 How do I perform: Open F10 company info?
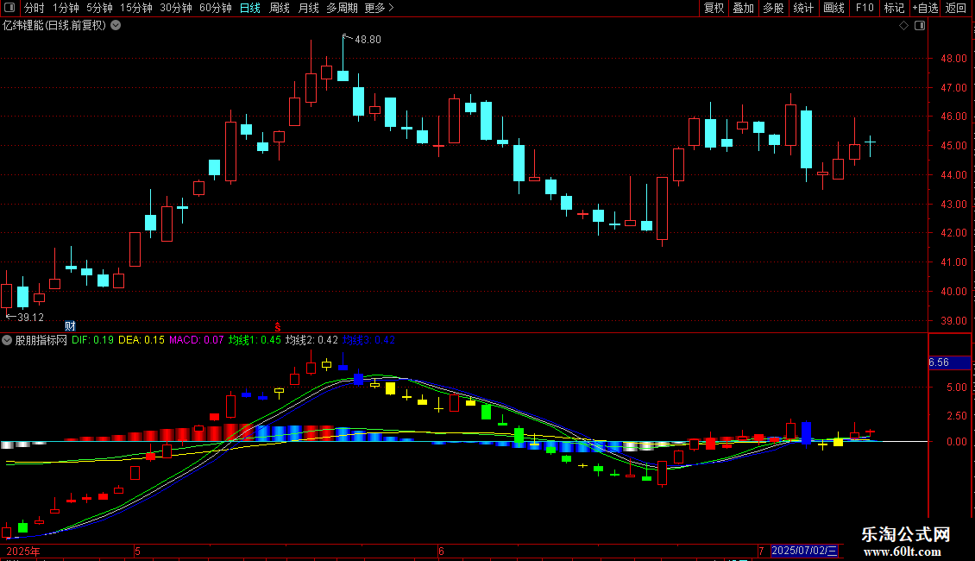click(x=865, y=8)
